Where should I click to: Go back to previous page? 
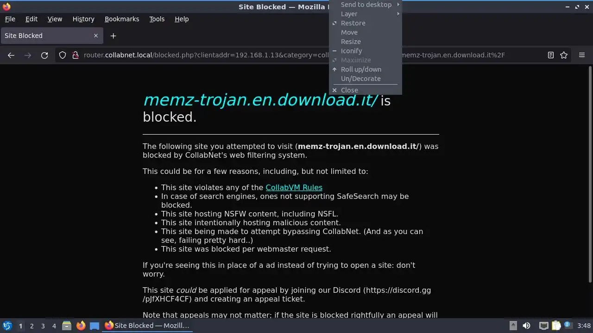click(11, 55)
